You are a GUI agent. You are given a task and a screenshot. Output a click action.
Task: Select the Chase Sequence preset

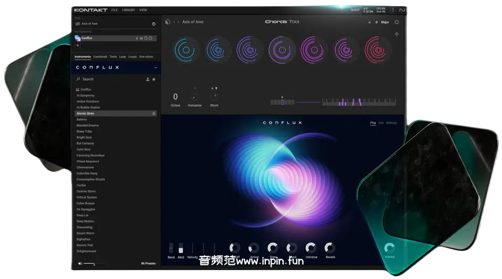click(x=88, y=161)
